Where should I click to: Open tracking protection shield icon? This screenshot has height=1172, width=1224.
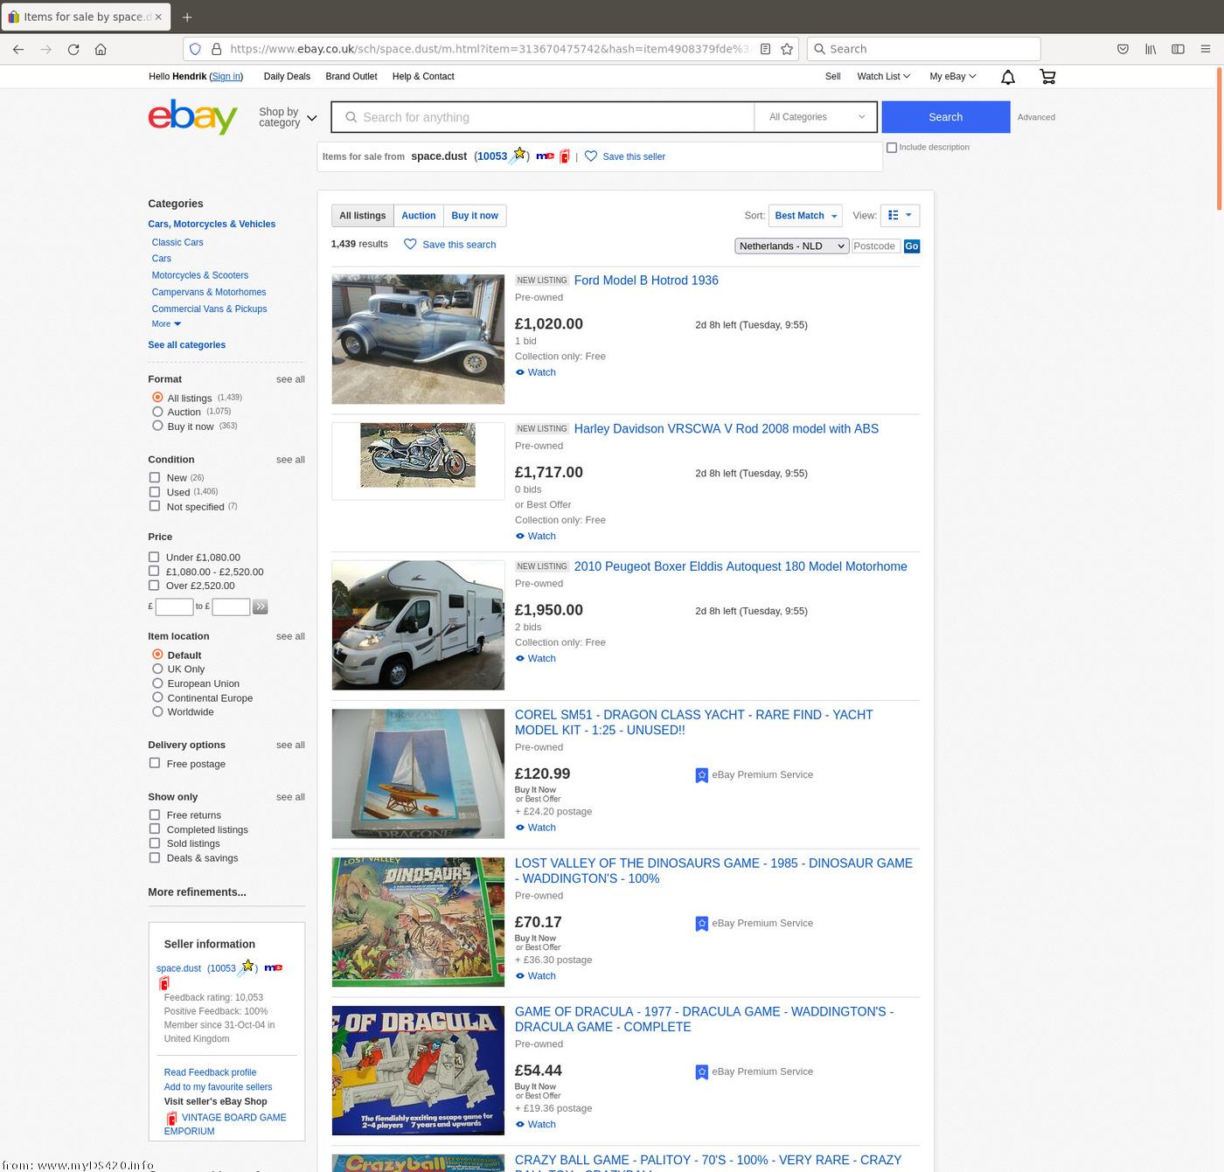coord(195,49)
